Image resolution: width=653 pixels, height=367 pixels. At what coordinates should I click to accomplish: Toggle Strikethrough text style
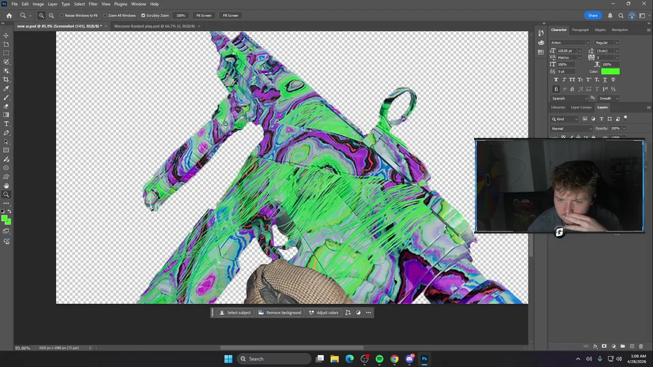[613, 80]
